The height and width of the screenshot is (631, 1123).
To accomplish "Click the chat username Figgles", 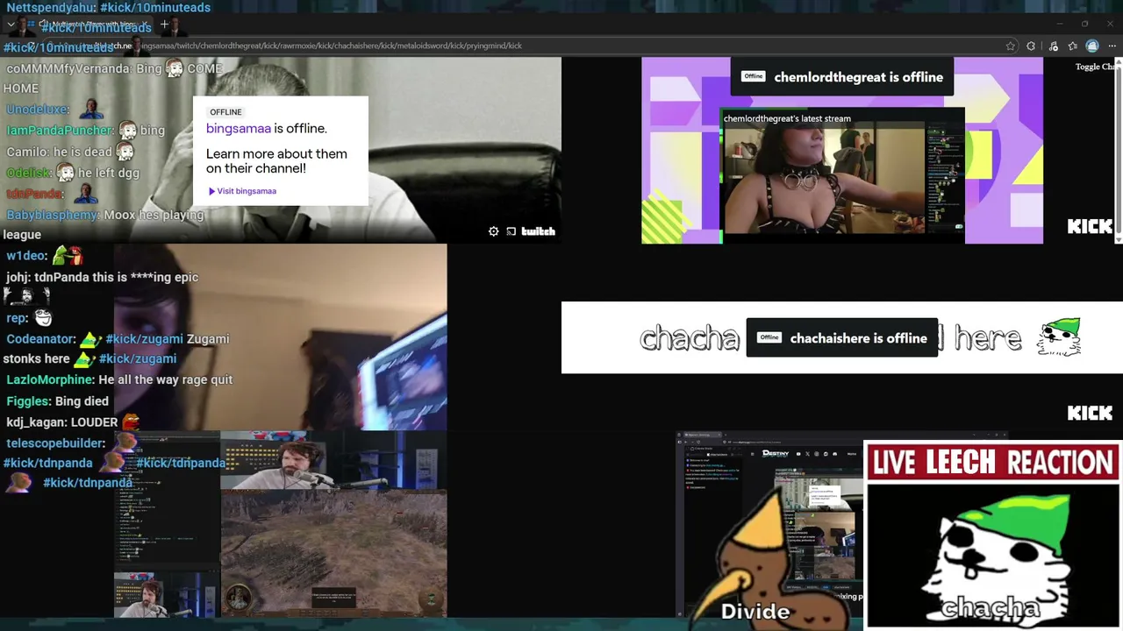I will pyautogui.click(x=27, y=401).
